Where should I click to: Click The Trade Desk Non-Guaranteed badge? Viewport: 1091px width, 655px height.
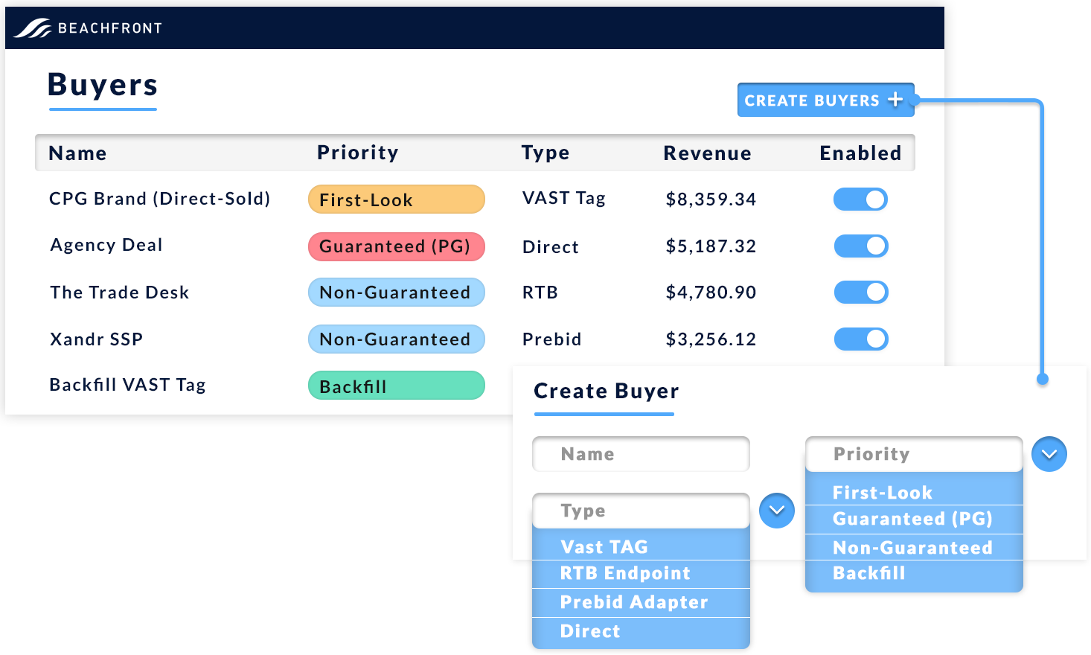point(397,293)
